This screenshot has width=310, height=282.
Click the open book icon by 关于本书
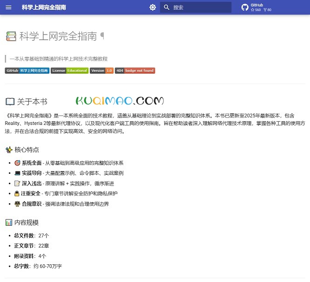click(x=10, y=102)
